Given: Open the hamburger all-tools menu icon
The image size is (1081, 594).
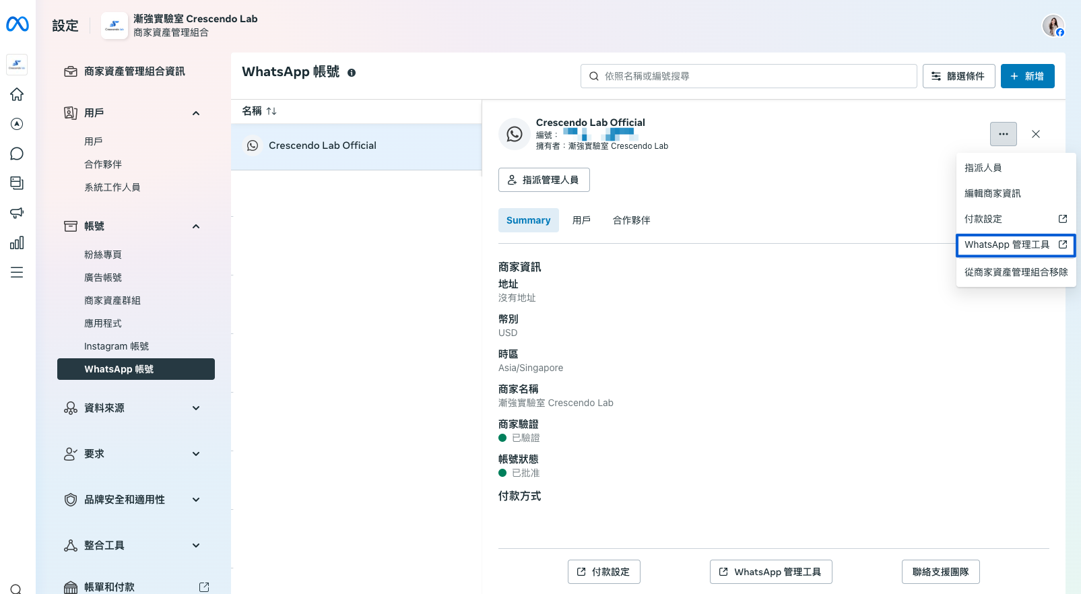Looking at the screenshot, I should 17,272.
